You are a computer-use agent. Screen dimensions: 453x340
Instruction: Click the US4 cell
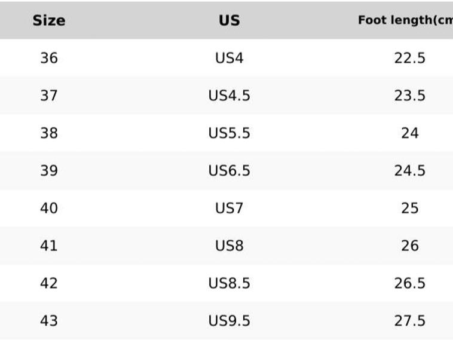click(x=229, y=58)
